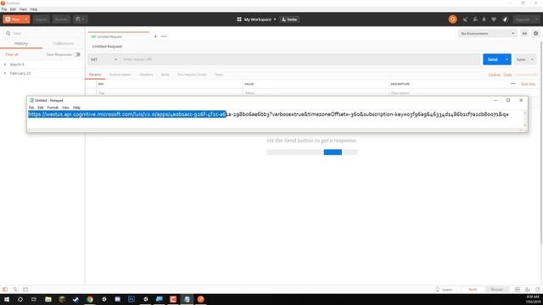Open the Windows Start menu
This screenshot has height=305, width=543.
coord(7,299)
